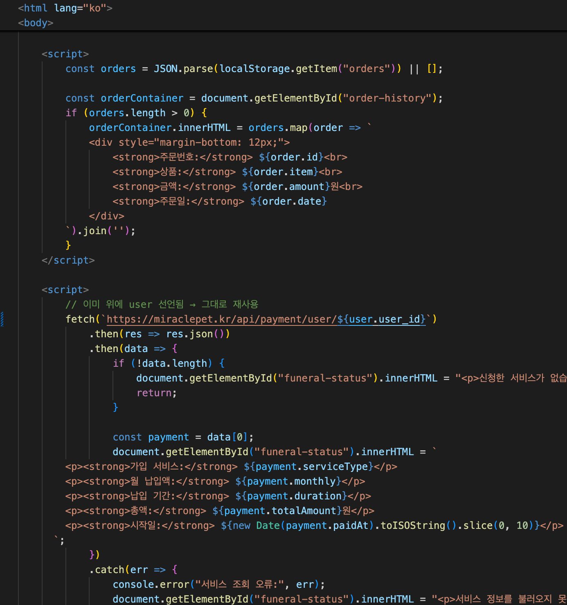
Task: Open the miraclepet.kr API URL link
Action: click(221, 319)
